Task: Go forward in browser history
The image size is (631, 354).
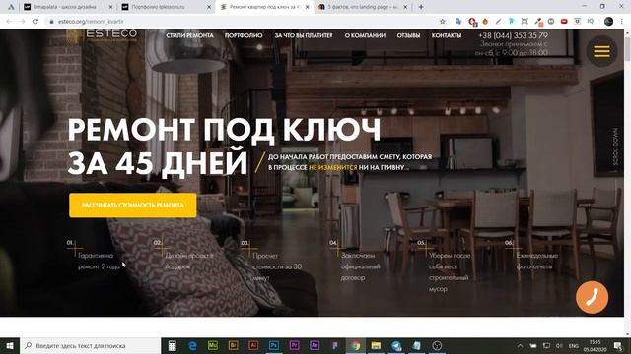Action: [x=22, y=22]
